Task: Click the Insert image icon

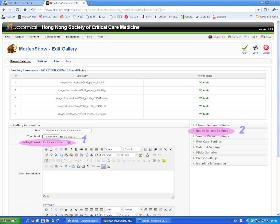Action: tap(56, 166)
